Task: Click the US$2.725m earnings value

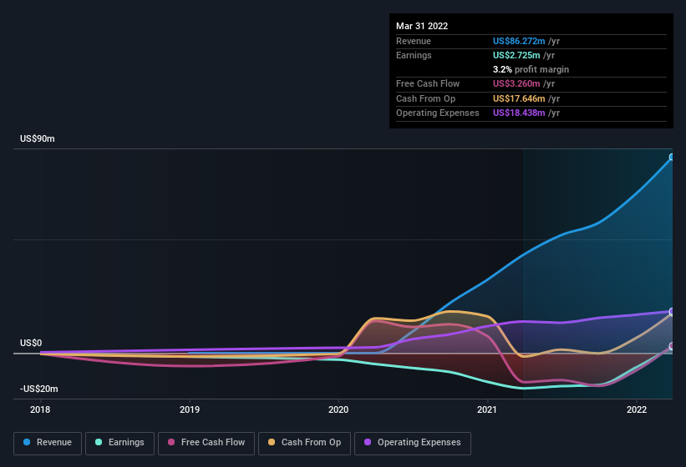Action: click(516, 55)
